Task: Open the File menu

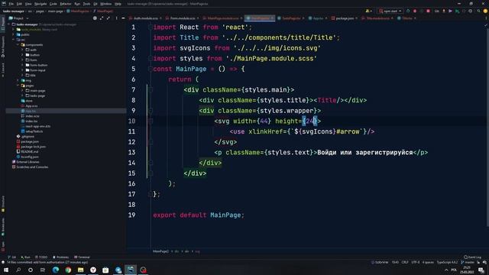Action: [11, 4]
